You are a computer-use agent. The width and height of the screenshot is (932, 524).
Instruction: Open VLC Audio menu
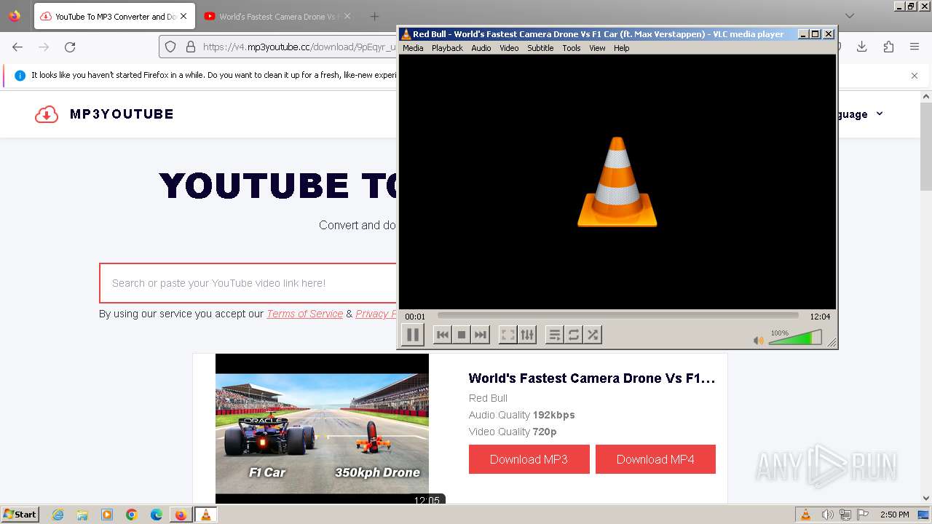tap(481, 48)
